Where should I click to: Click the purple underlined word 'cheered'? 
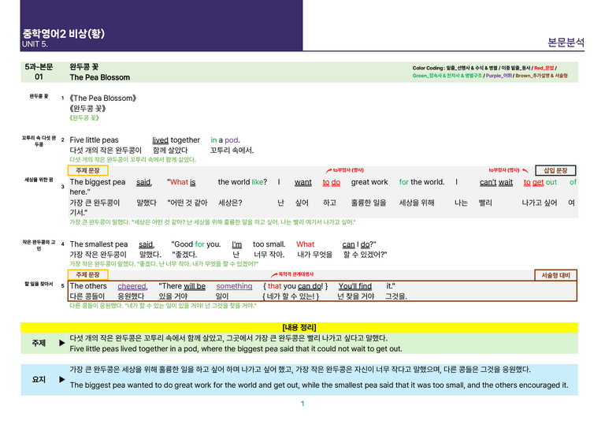tap(132, 286)
